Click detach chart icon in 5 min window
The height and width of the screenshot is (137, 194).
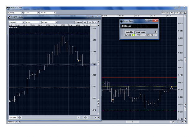[98, 22]
